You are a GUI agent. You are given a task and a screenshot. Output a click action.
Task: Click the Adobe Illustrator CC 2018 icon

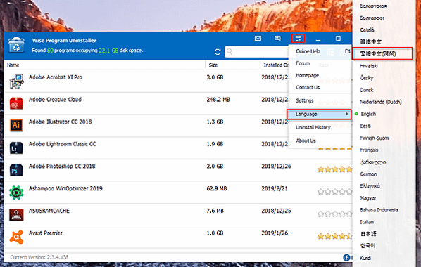(x=16, y=125)
